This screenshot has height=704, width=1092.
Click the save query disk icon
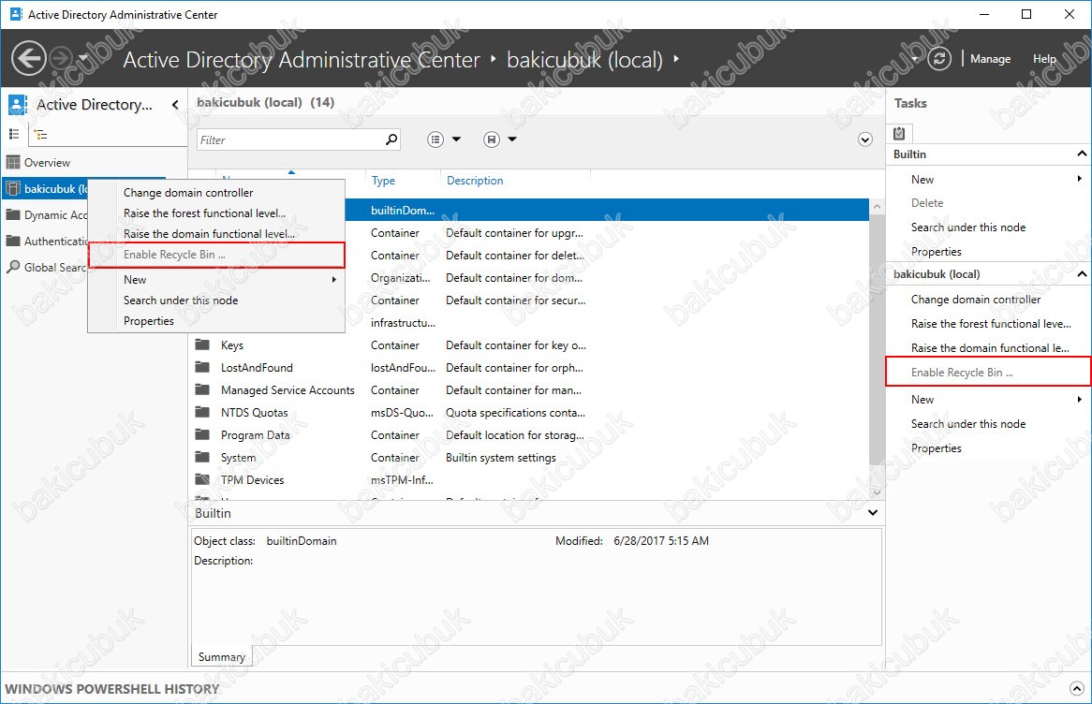pos(492,139)
